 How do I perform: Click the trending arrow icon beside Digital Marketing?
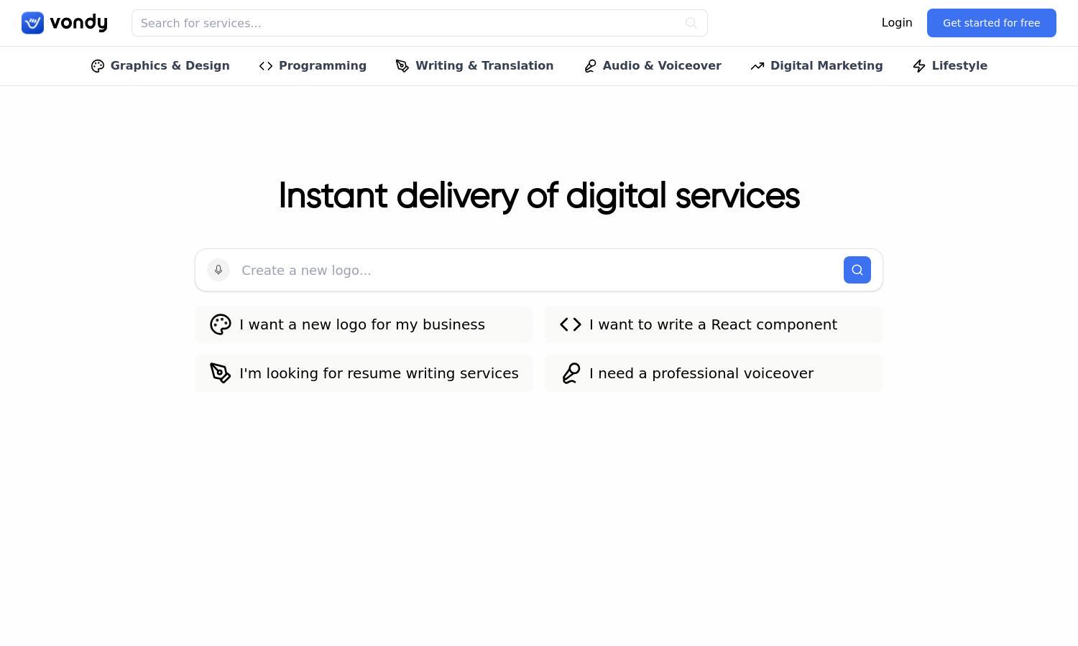(757, 66)
